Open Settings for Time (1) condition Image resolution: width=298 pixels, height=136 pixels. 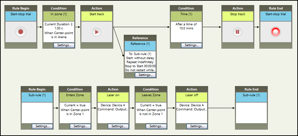192,45
